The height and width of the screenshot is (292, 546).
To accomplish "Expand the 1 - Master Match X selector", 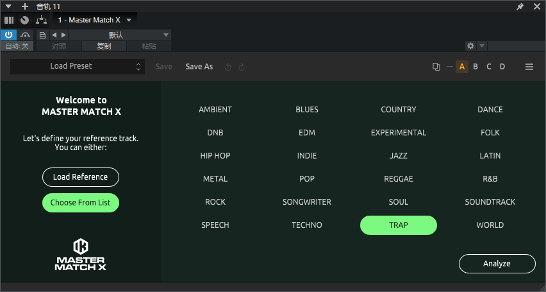I will point(95,21).
